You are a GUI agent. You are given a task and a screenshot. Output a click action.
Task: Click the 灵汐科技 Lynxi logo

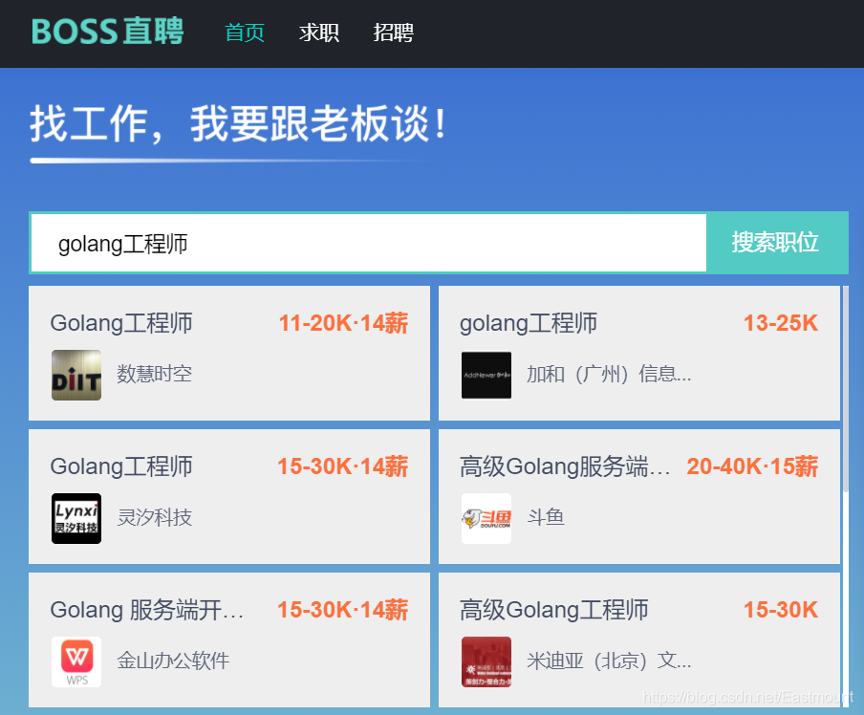[x=76, y=518]
